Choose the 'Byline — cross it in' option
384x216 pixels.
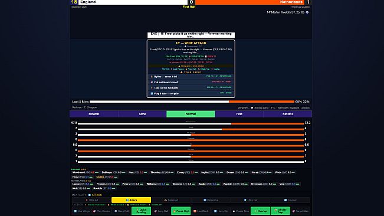point(191,77)
